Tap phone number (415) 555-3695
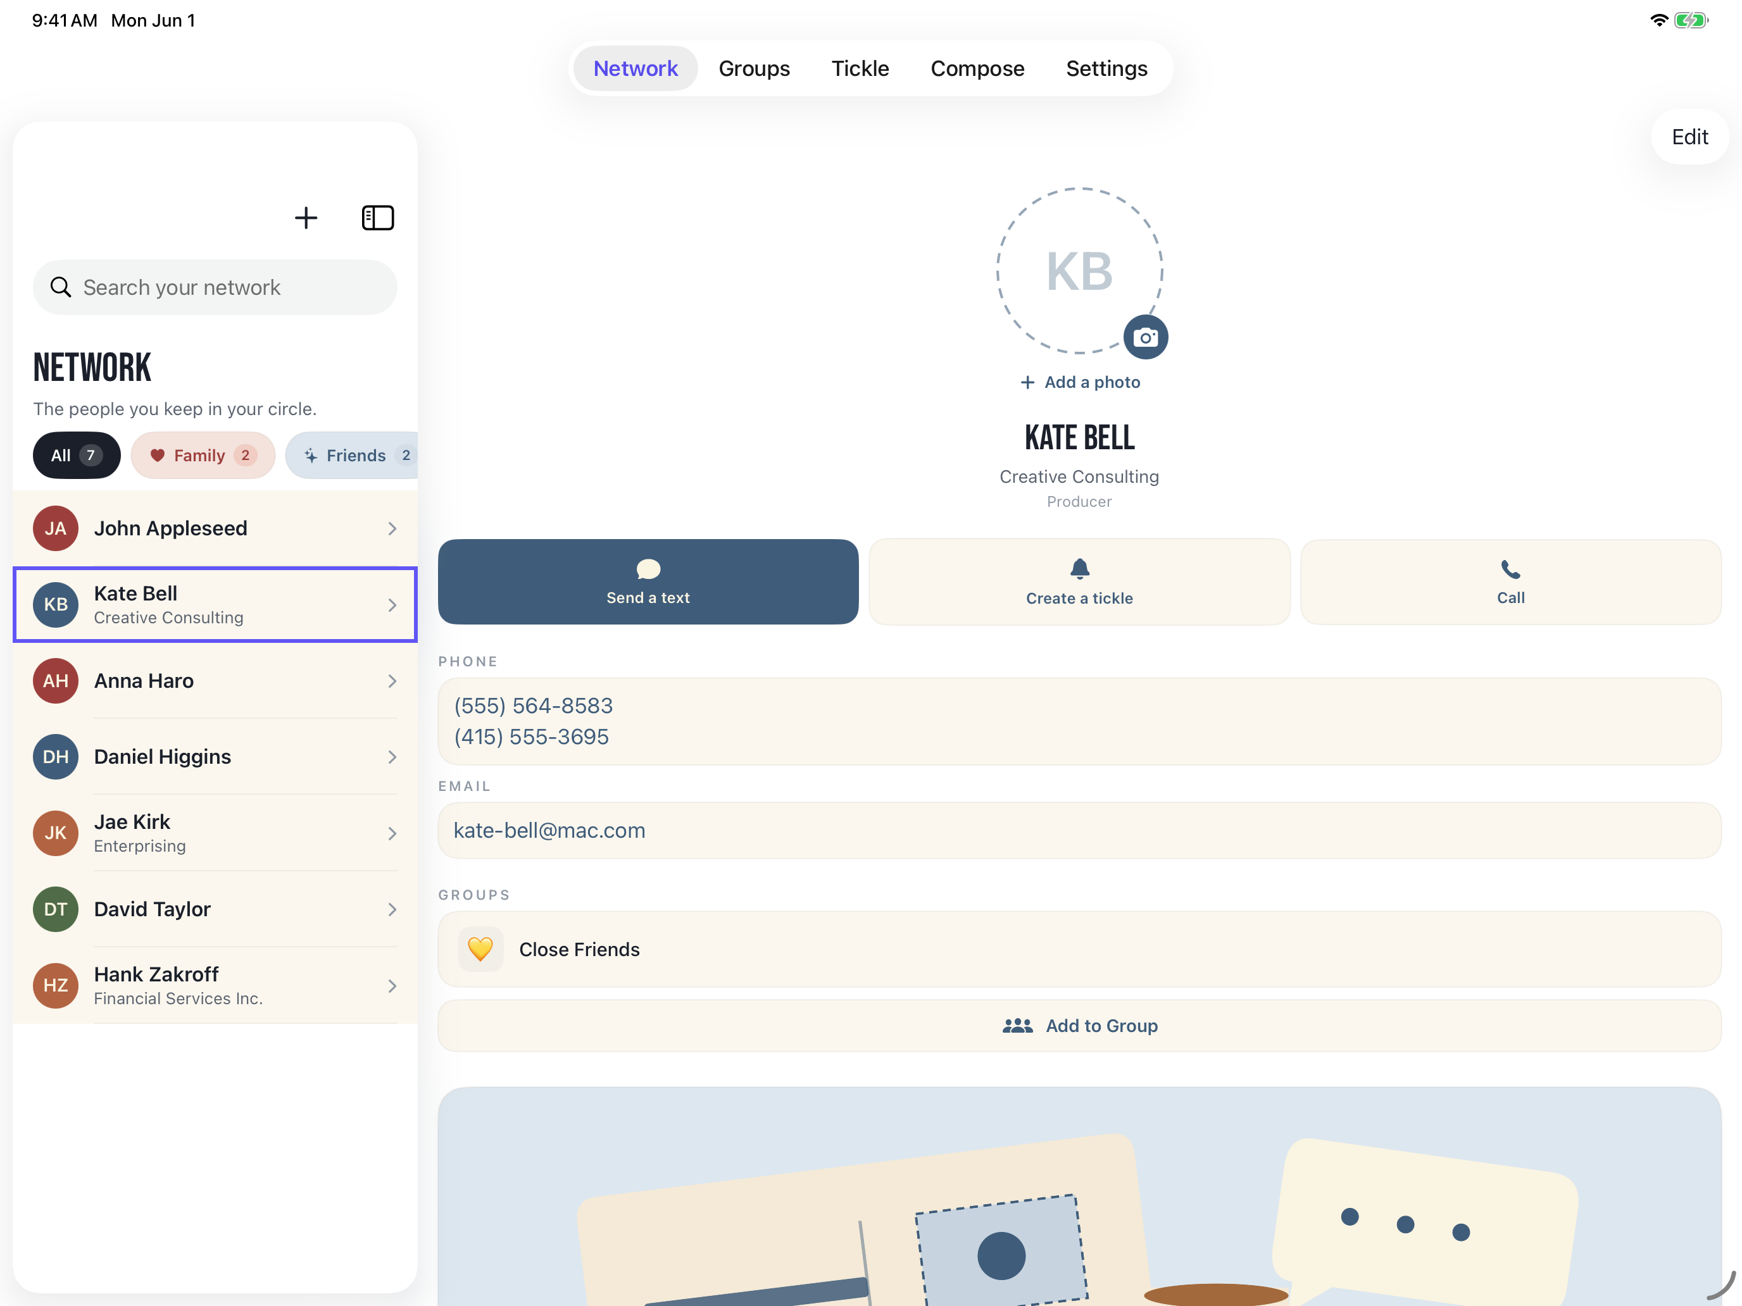 pyautogui.click(x=532, y=737)
